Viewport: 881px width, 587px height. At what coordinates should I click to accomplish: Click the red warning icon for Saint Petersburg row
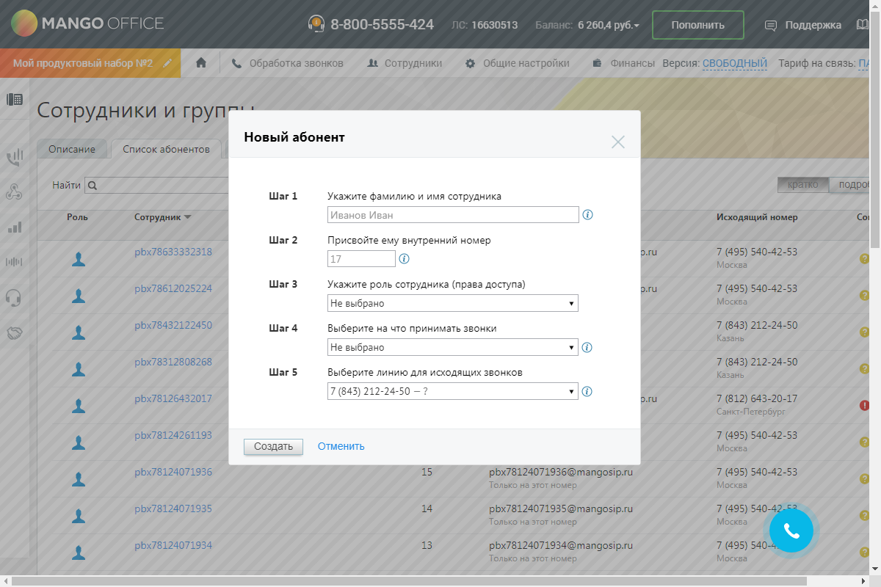pyautogui.click(x=865, y=405)
